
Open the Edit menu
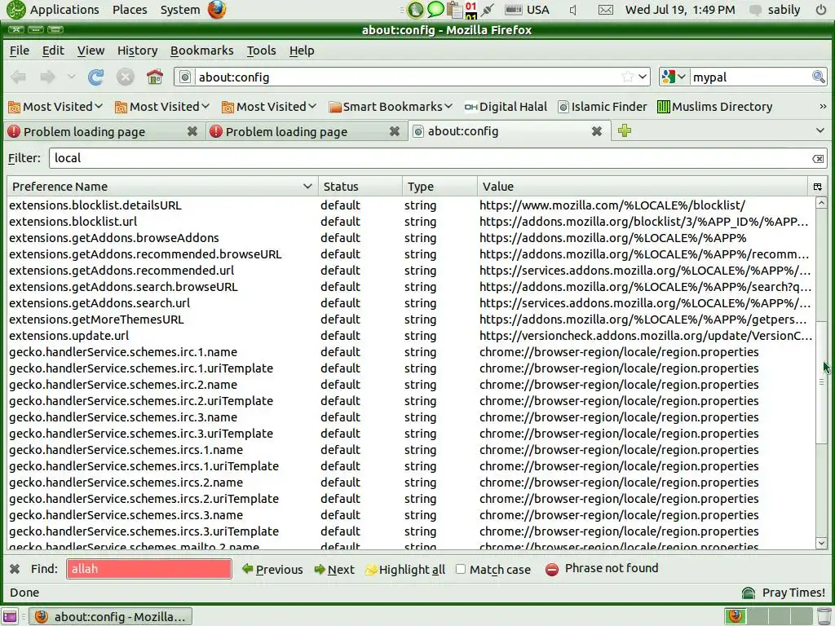pyautogui.click(x=53, y=51)
